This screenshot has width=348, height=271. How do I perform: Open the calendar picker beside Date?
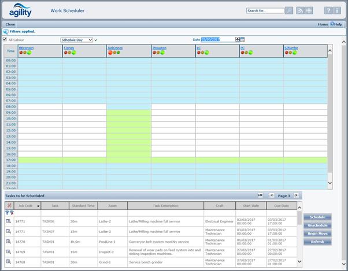[242, 40]
